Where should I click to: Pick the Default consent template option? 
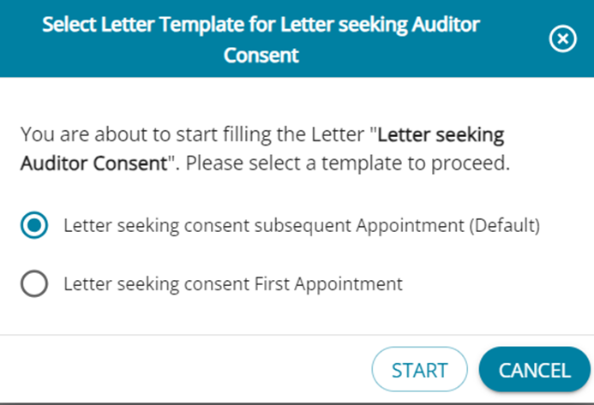click(x=34, y=226)
